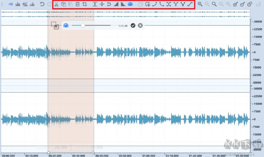Confirm gain change with checkmark button
Image resolution: width=264 pixels, height=157 pixels.
133,25
